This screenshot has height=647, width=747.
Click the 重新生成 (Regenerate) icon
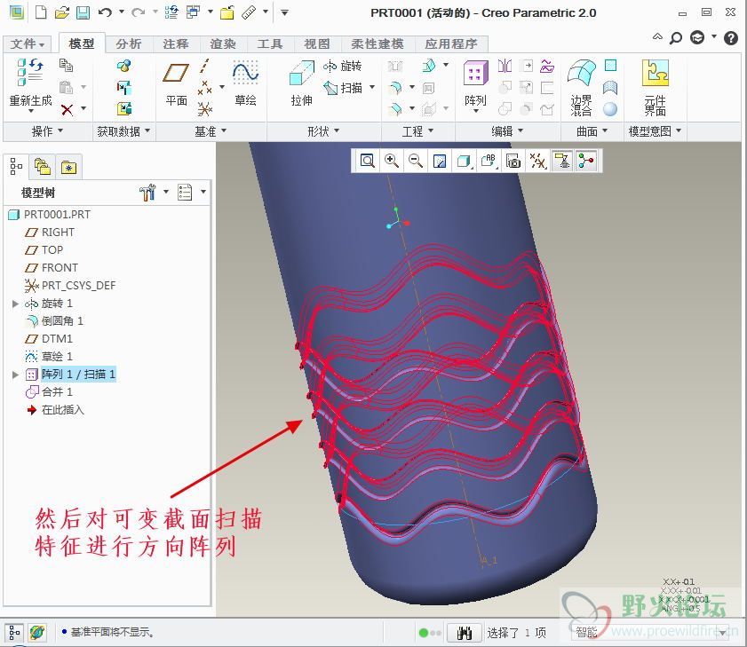tap(30, 83)
